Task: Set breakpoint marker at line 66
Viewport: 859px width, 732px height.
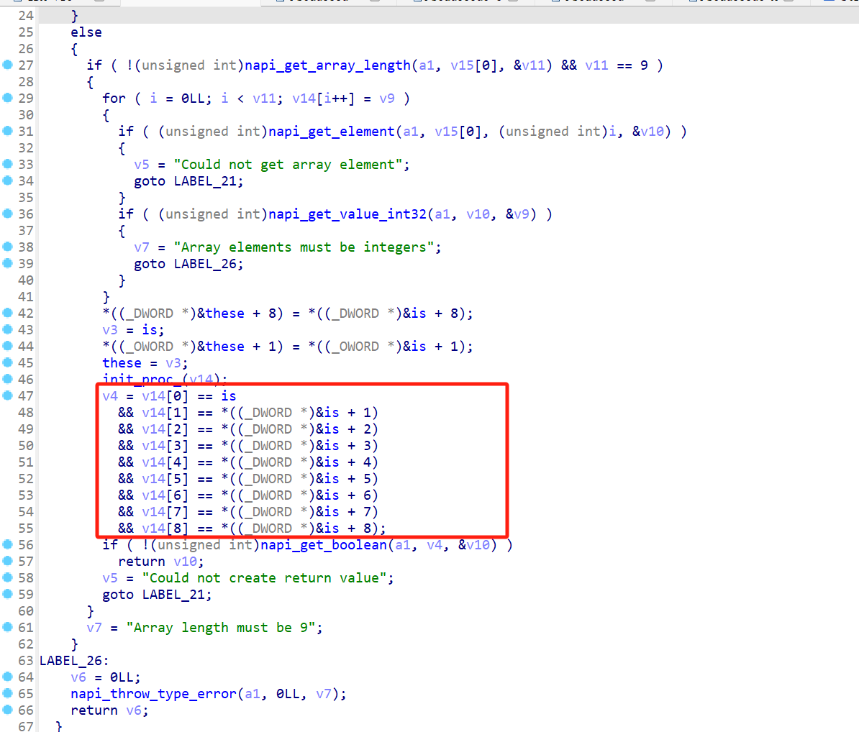Action: [8, 710]
